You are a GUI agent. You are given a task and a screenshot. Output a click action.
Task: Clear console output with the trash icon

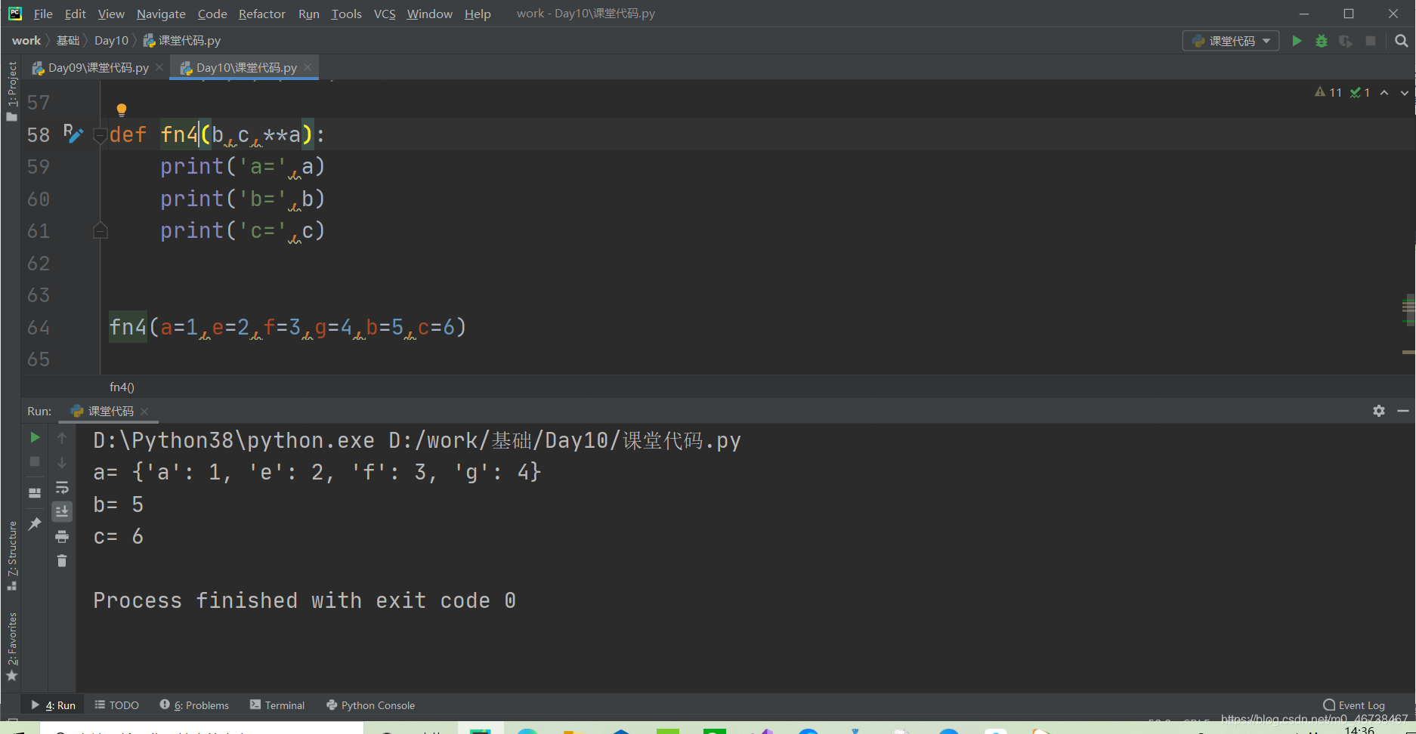point(62,561)
